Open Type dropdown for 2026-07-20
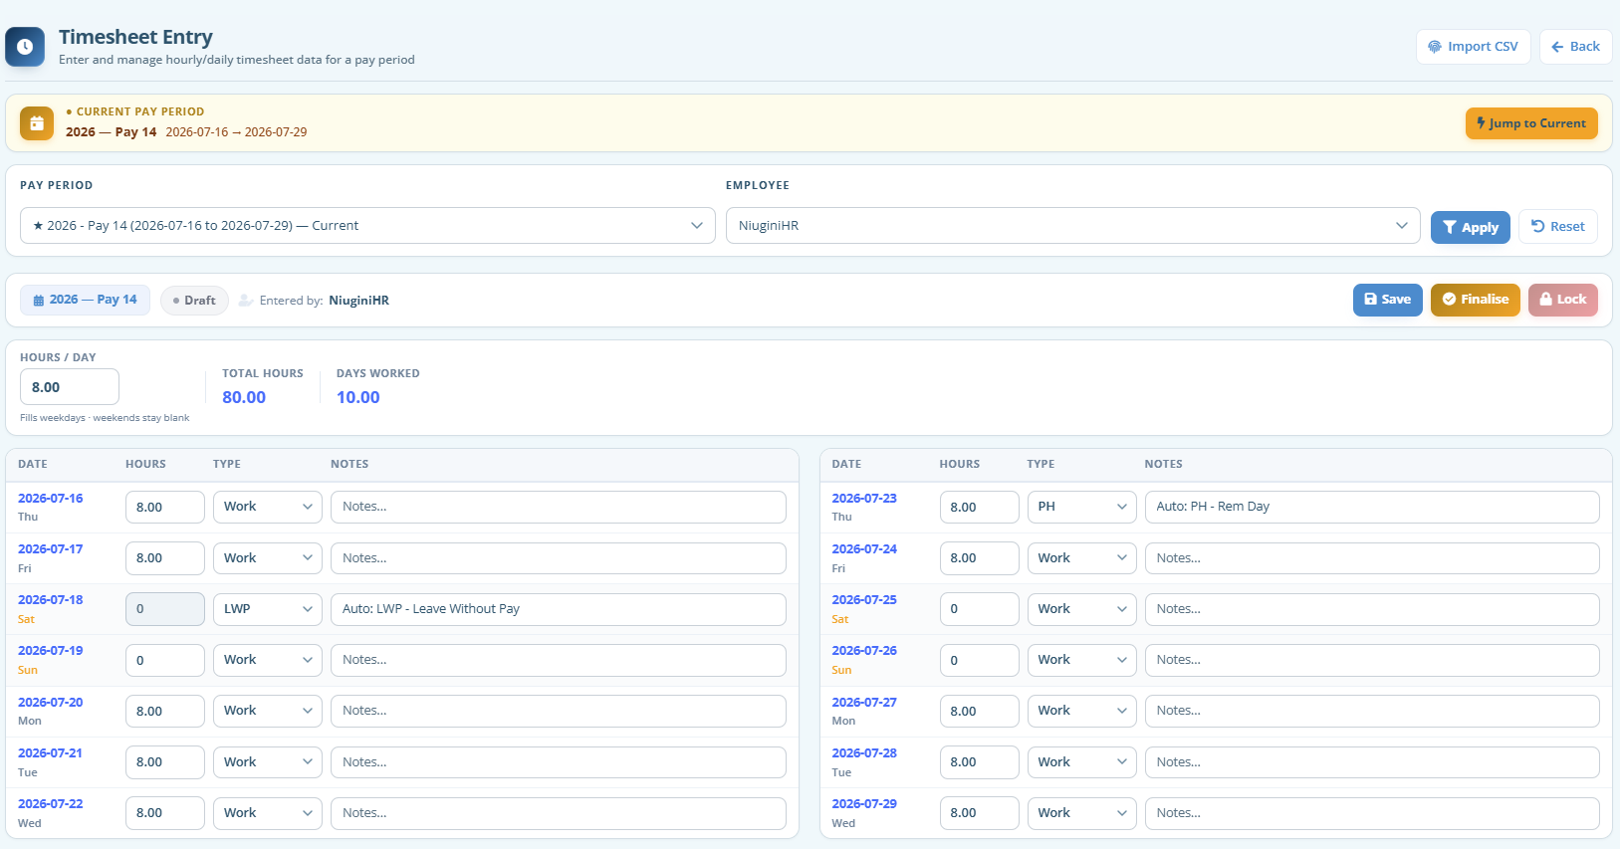This screenshot has height=849, width=1620. coord(268,711)
